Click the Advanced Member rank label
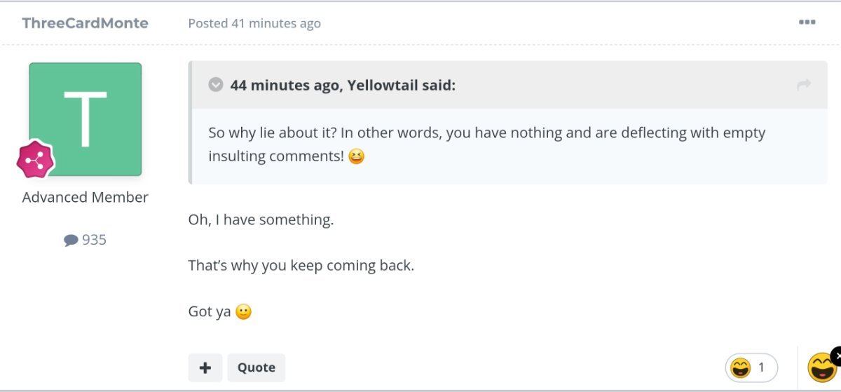 click(x=85, y=197)
